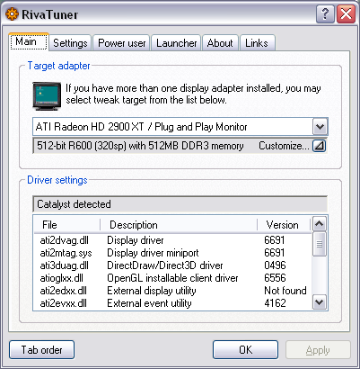Image resolution: width=360 pixels, height=369 pixels.
Task: Click the driver list scrollbar thumb
Action: pos(320,244)
